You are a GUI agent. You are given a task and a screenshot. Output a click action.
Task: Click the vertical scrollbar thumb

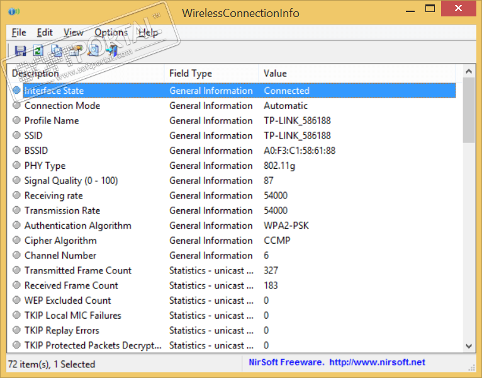pyautogui.click(x=469, y=110)
